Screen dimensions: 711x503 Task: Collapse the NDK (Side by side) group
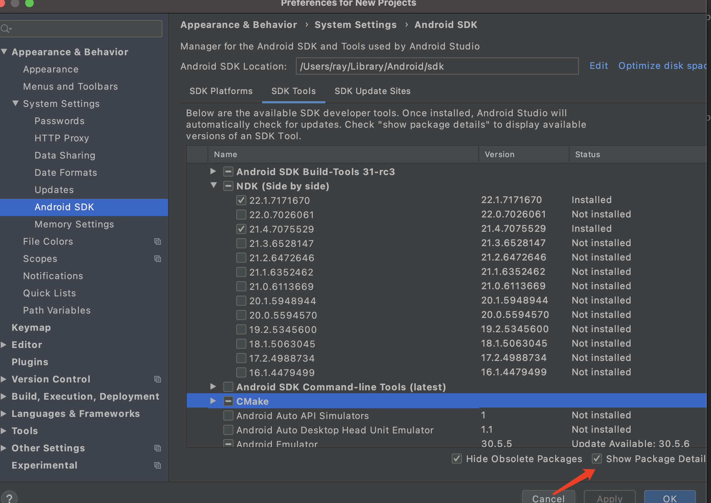(x=213, y=185)
